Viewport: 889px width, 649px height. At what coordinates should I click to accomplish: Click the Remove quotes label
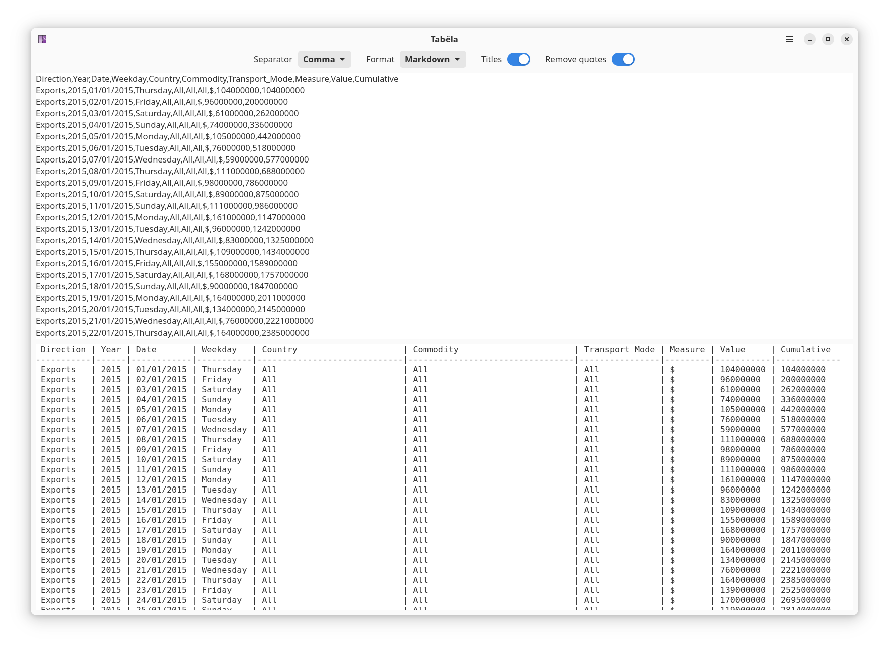tap(575, 59)
